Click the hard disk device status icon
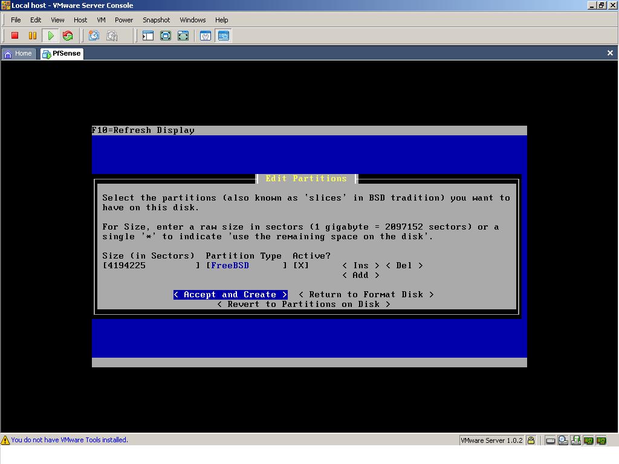619x464 pixels. [x=551, y=440]
